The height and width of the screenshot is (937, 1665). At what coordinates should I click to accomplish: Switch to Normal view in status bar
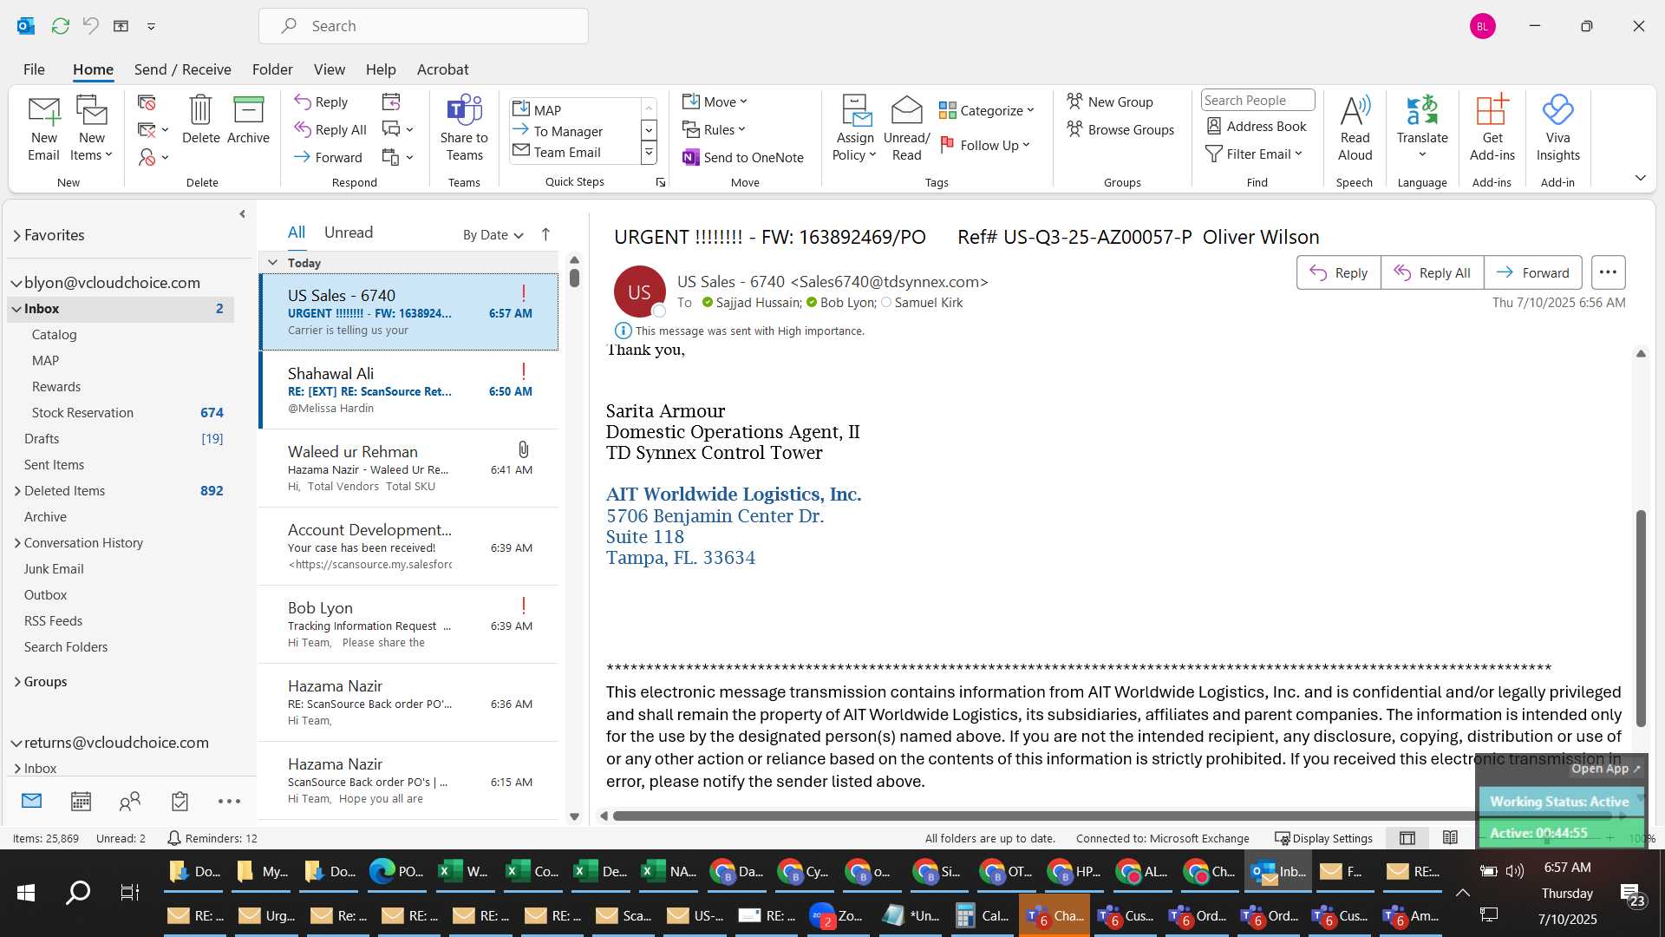(1407, 838)
